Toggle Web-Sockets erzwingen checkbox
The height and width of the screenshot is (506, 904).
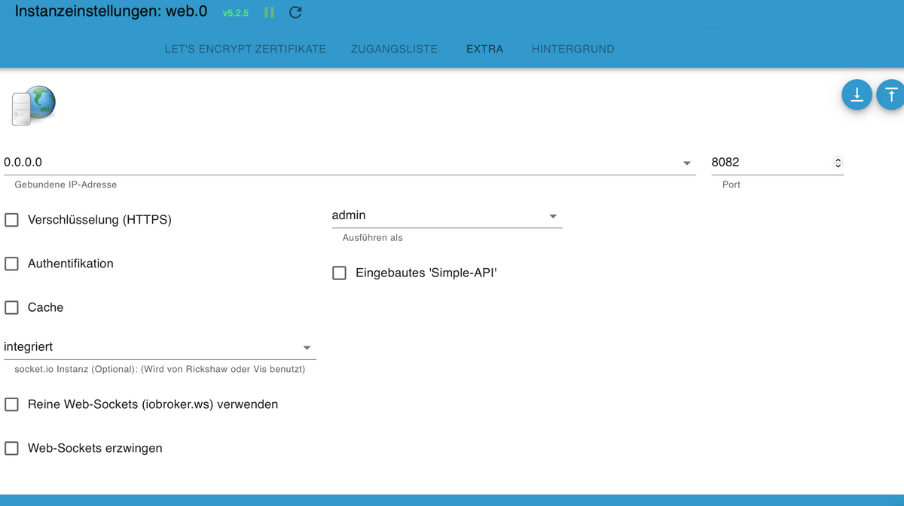point(12,448)
